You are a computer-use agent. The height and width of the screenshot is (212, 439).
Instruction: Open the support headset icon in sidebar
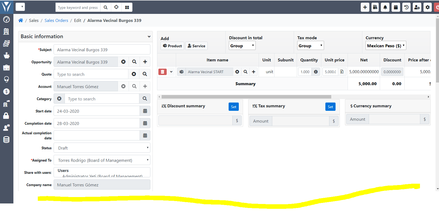pos(6,79)
